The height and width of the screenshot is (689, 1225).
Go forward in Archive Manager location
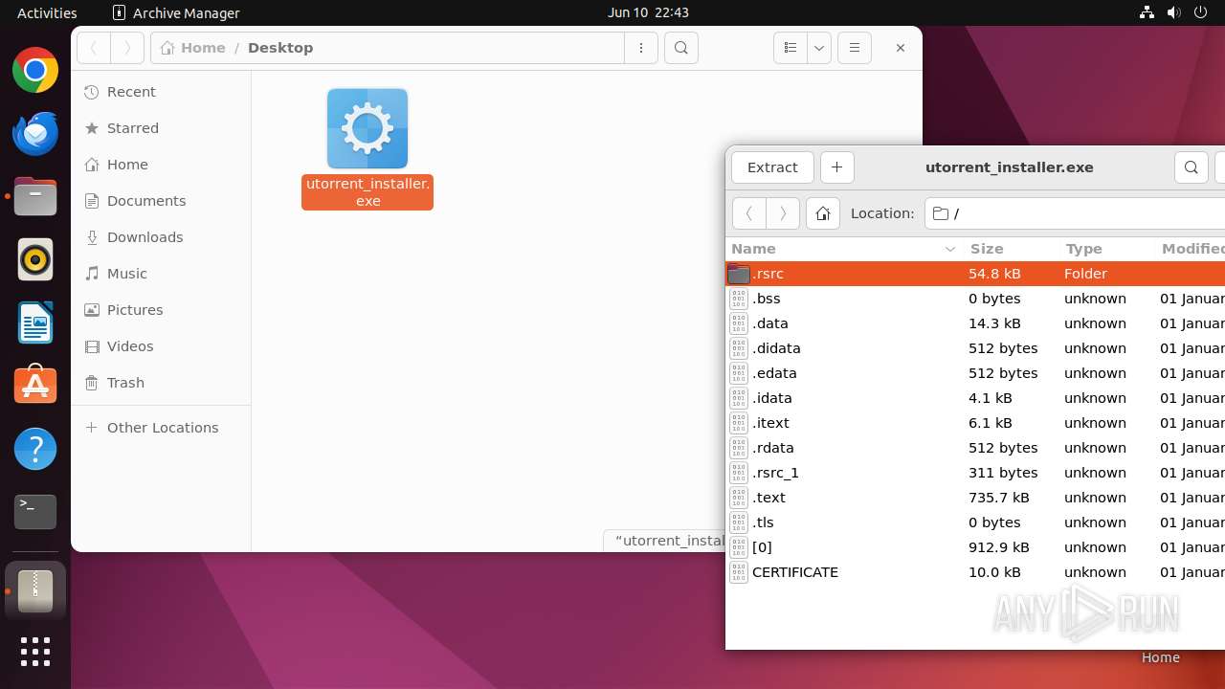click(x=783, y=213)
